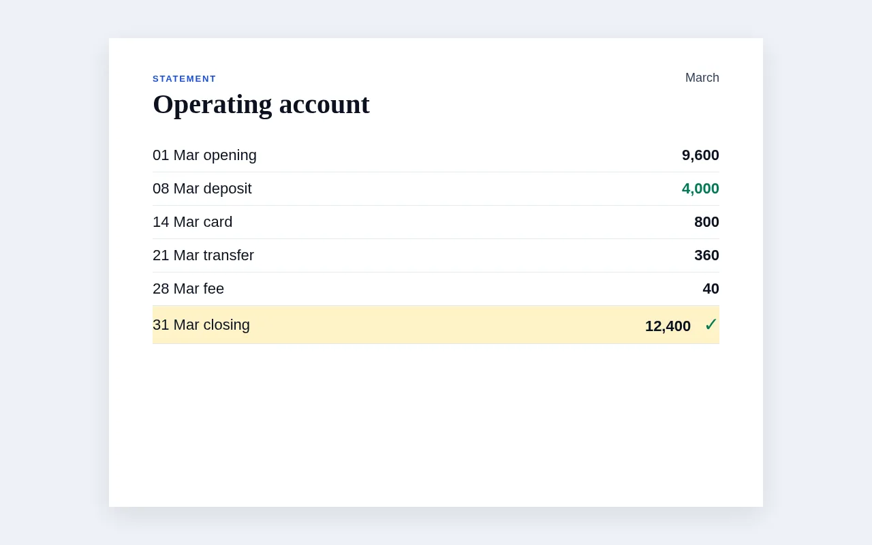Click the 360 transfer amount

click(706, 255)
